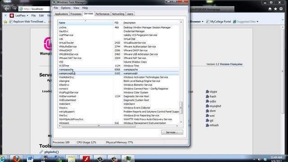Click the Services... button
This screenshot has width=288, height=162.
pos(172,132)
